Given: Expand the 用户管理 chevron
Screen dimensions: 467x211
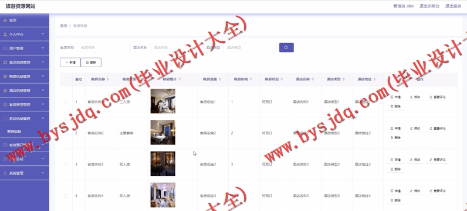Looking at the screenshot, I should (x=43, y=48).
